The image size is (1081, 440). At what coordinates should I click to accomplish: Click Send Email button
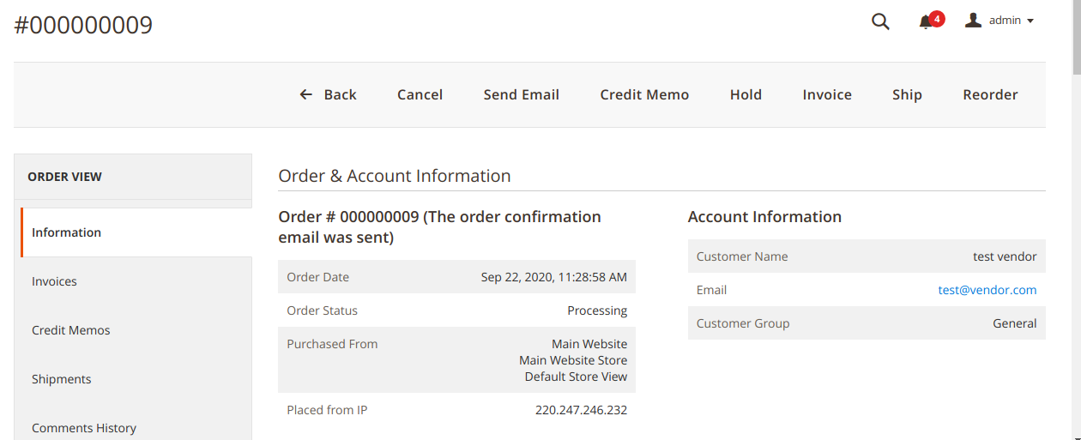coord(521,94)
